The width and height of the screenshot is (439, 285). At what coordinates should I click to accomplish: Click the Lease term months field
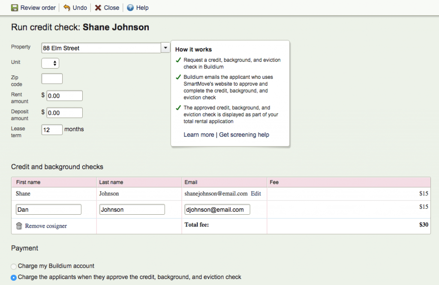(x=51, y=129)
